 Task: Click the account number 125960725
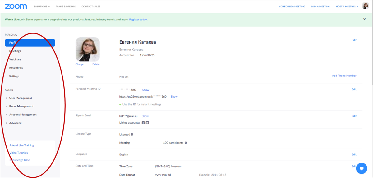(x=147, y=55)
